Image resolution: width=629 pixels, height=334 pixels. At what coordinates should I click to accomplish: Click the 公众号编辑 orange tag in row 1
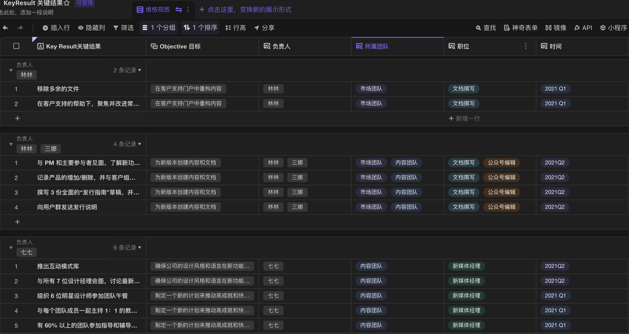pos(501,163)
